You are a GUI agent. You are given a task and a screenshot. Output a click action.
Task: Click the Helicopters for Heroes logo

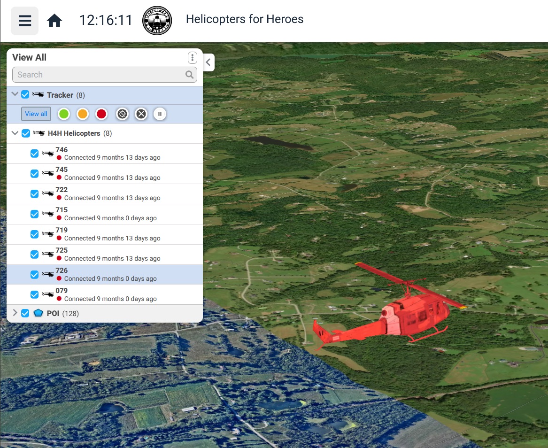click(x=157, y=21)
